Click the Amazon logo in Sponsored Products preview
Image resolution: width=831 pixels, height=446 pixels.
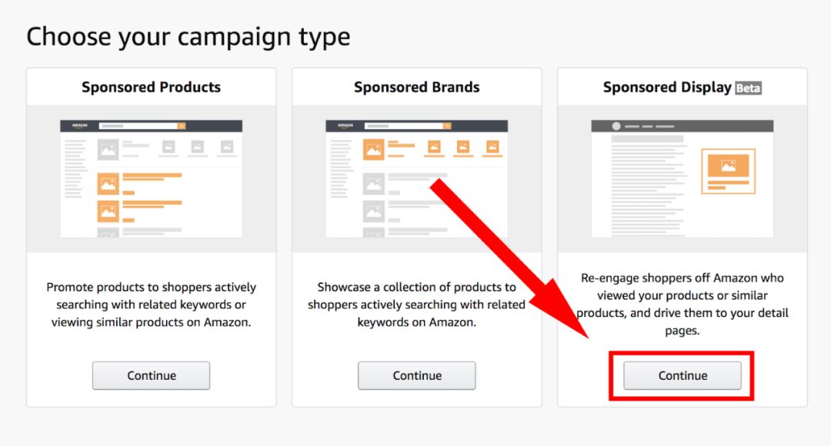pyautogui.click(x=80, y=125)
